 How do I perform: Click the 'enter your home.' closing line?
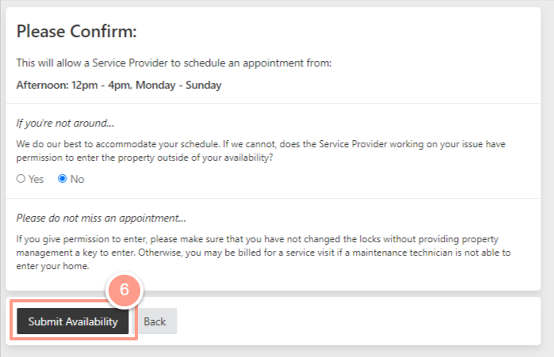tap(52, 266)
